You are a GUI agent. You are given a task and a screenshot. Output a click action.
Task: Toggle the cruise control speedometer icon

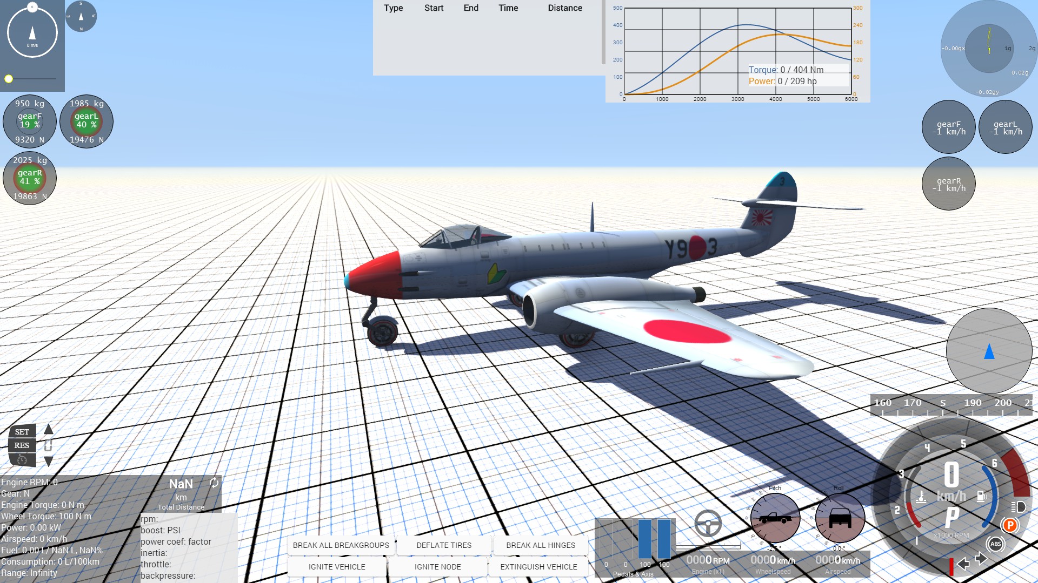pos(22,459)
